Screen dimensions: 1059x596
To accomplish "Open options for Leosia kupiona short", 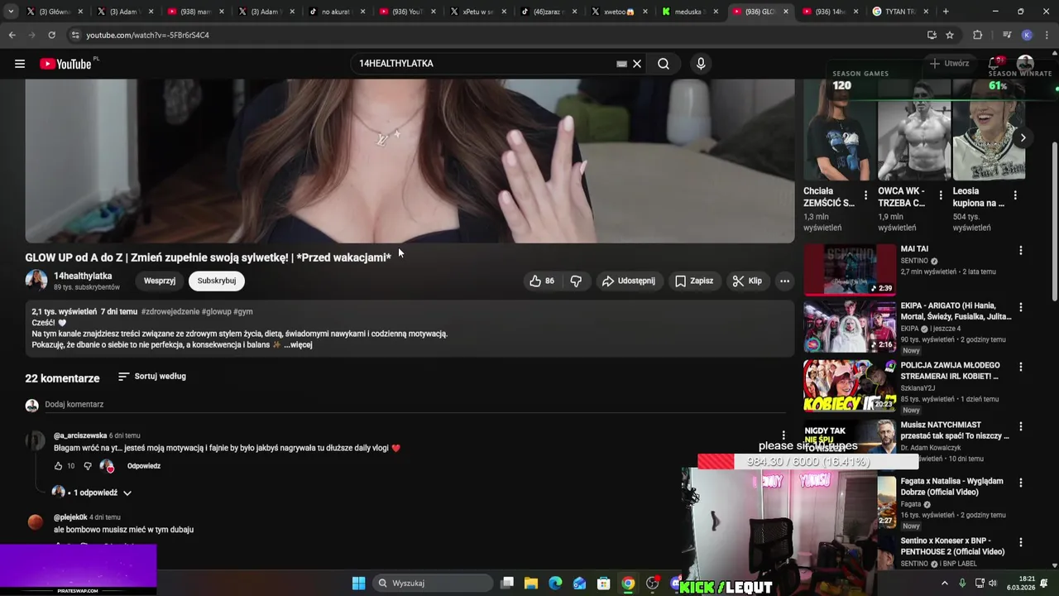I will tap(1015, 196).
